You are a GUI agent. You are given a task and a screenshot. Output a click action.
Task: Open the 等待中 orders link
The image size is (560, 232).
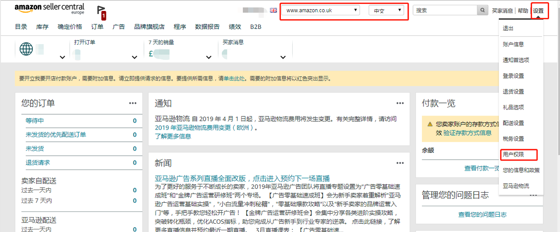tap(35, 120)
